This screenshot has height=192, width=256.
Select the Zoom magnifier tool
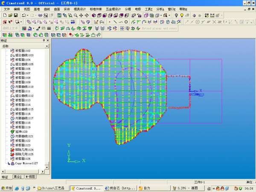point(76,15)
